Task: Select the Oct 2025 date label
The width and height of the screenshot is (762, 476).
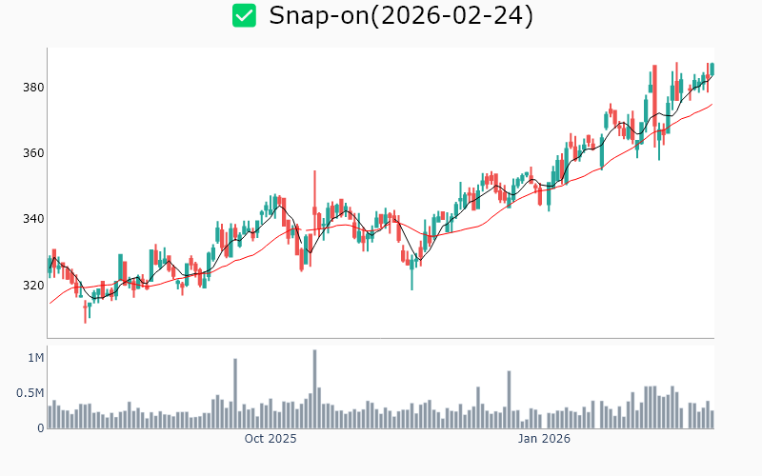Action: (271, 440)
